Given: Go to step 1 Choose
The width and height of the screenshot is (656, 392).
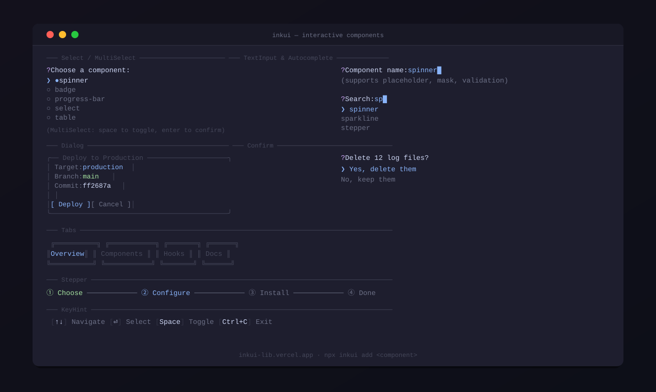Looking at the screenshot, I should tap(65, 293).
